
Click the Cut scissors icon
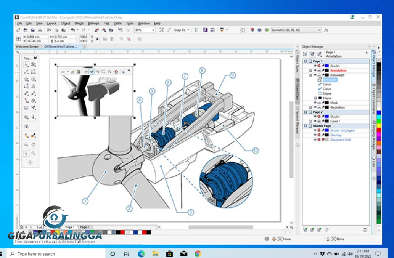(49, 30)
